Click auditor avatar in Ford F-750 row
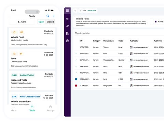The height and width of the screenshot is (124, 164). [x=131, y=79]
